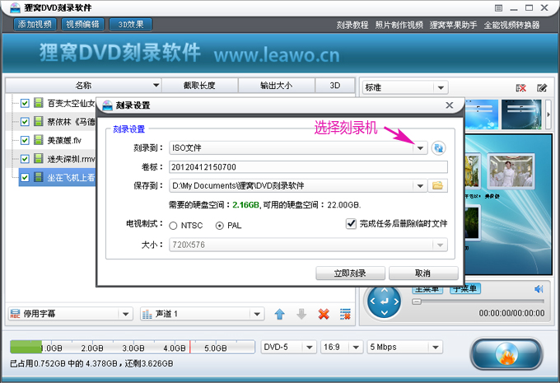Open the 刻录到 ISO文件 dropdown

420,148
